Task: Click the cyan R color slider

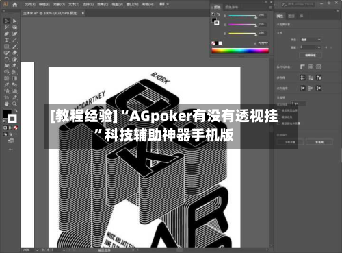Action: 242,16
